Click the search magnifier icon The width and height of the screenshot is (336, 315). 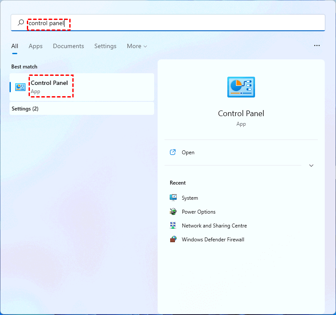tap(21, 23)
